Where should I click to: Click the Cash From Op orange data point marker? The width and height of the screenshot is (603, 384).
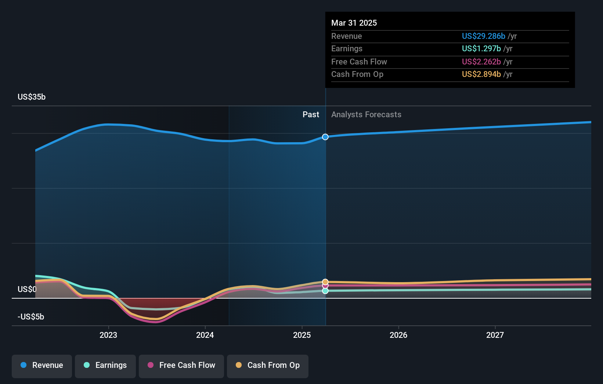click(x=325, y=282)
